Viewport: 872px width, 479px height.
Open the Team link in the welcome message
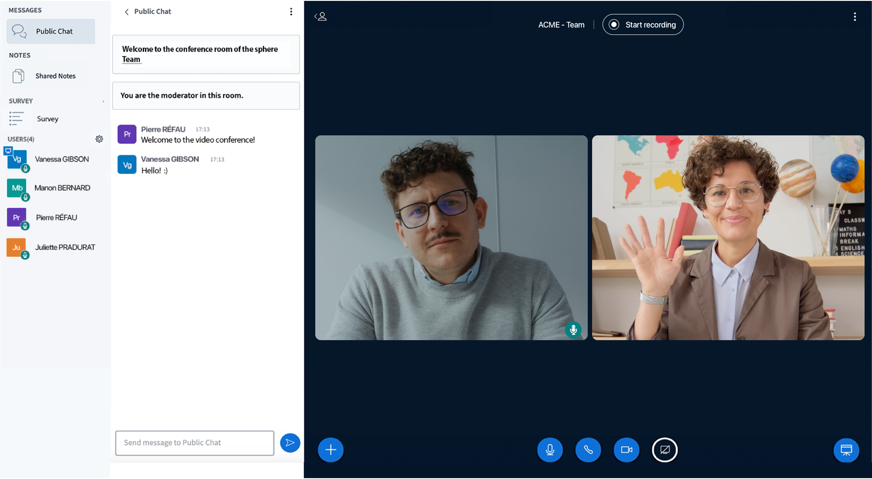pyautogui.click(x=131, y=59)
